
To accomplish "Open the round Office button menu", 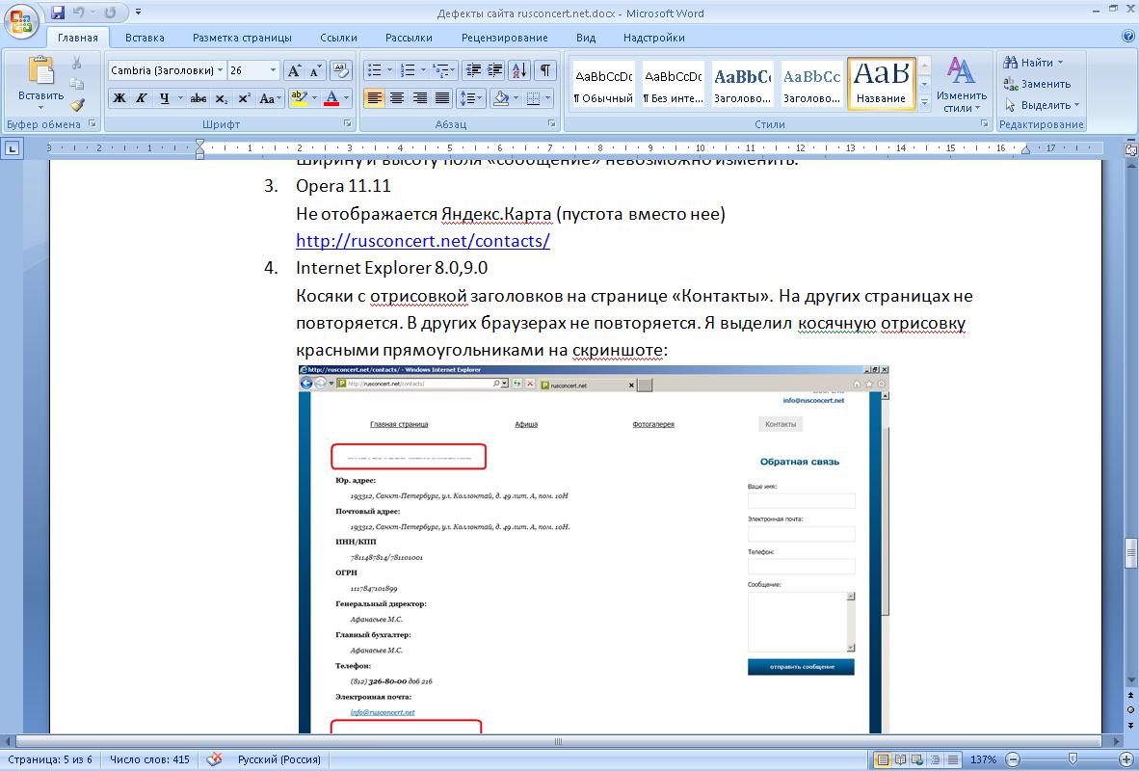I will pos(21,20).
